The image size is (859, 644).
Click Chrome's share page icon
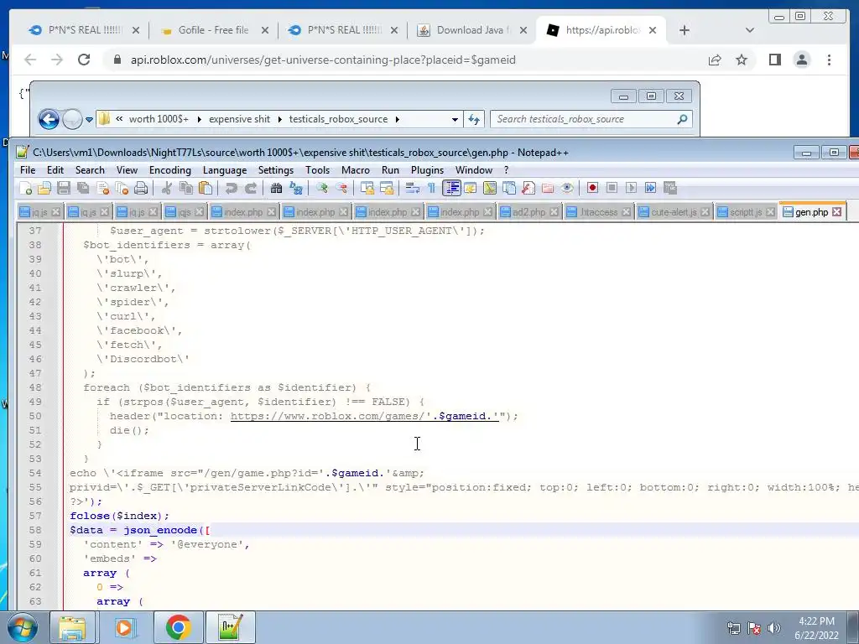coord(715,60)
